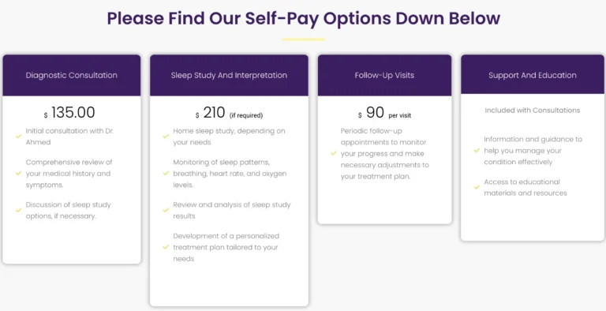The width and height of the screenshot is (606, 311).
Task: Click checkmark next to Periodic follow-up appointments
Action: (334, 154)
